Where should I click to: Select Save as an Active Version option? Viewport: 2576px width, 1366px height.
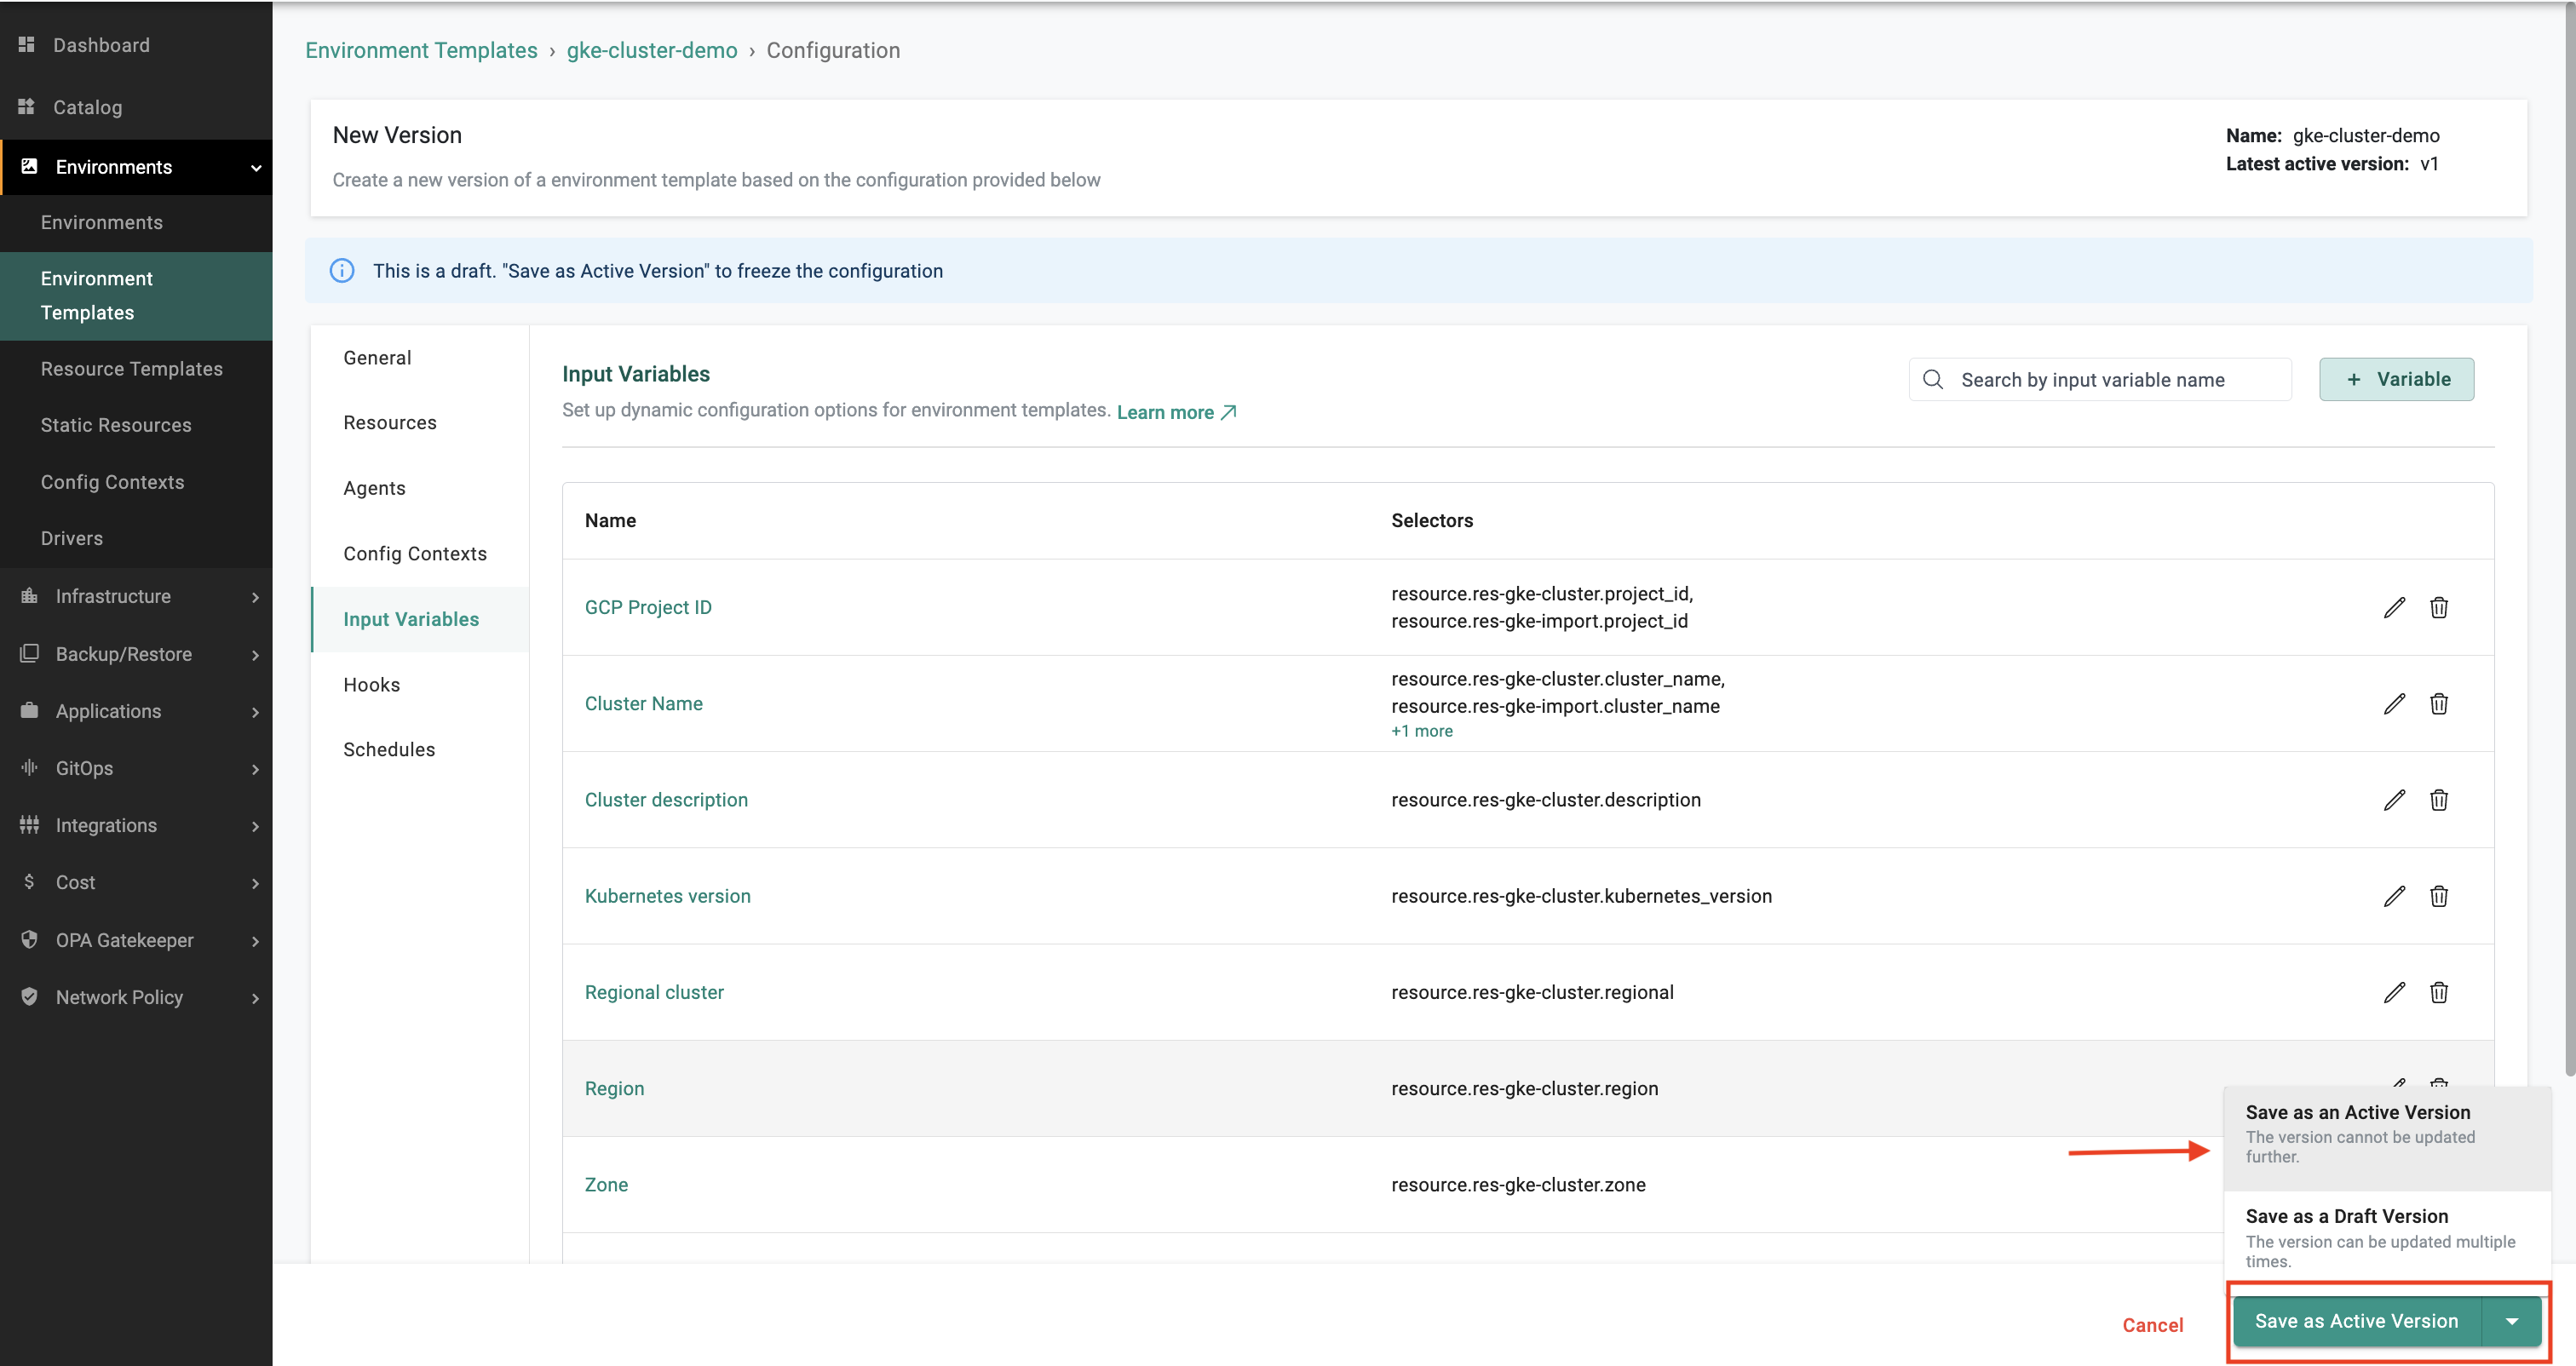point(2387,1137)
